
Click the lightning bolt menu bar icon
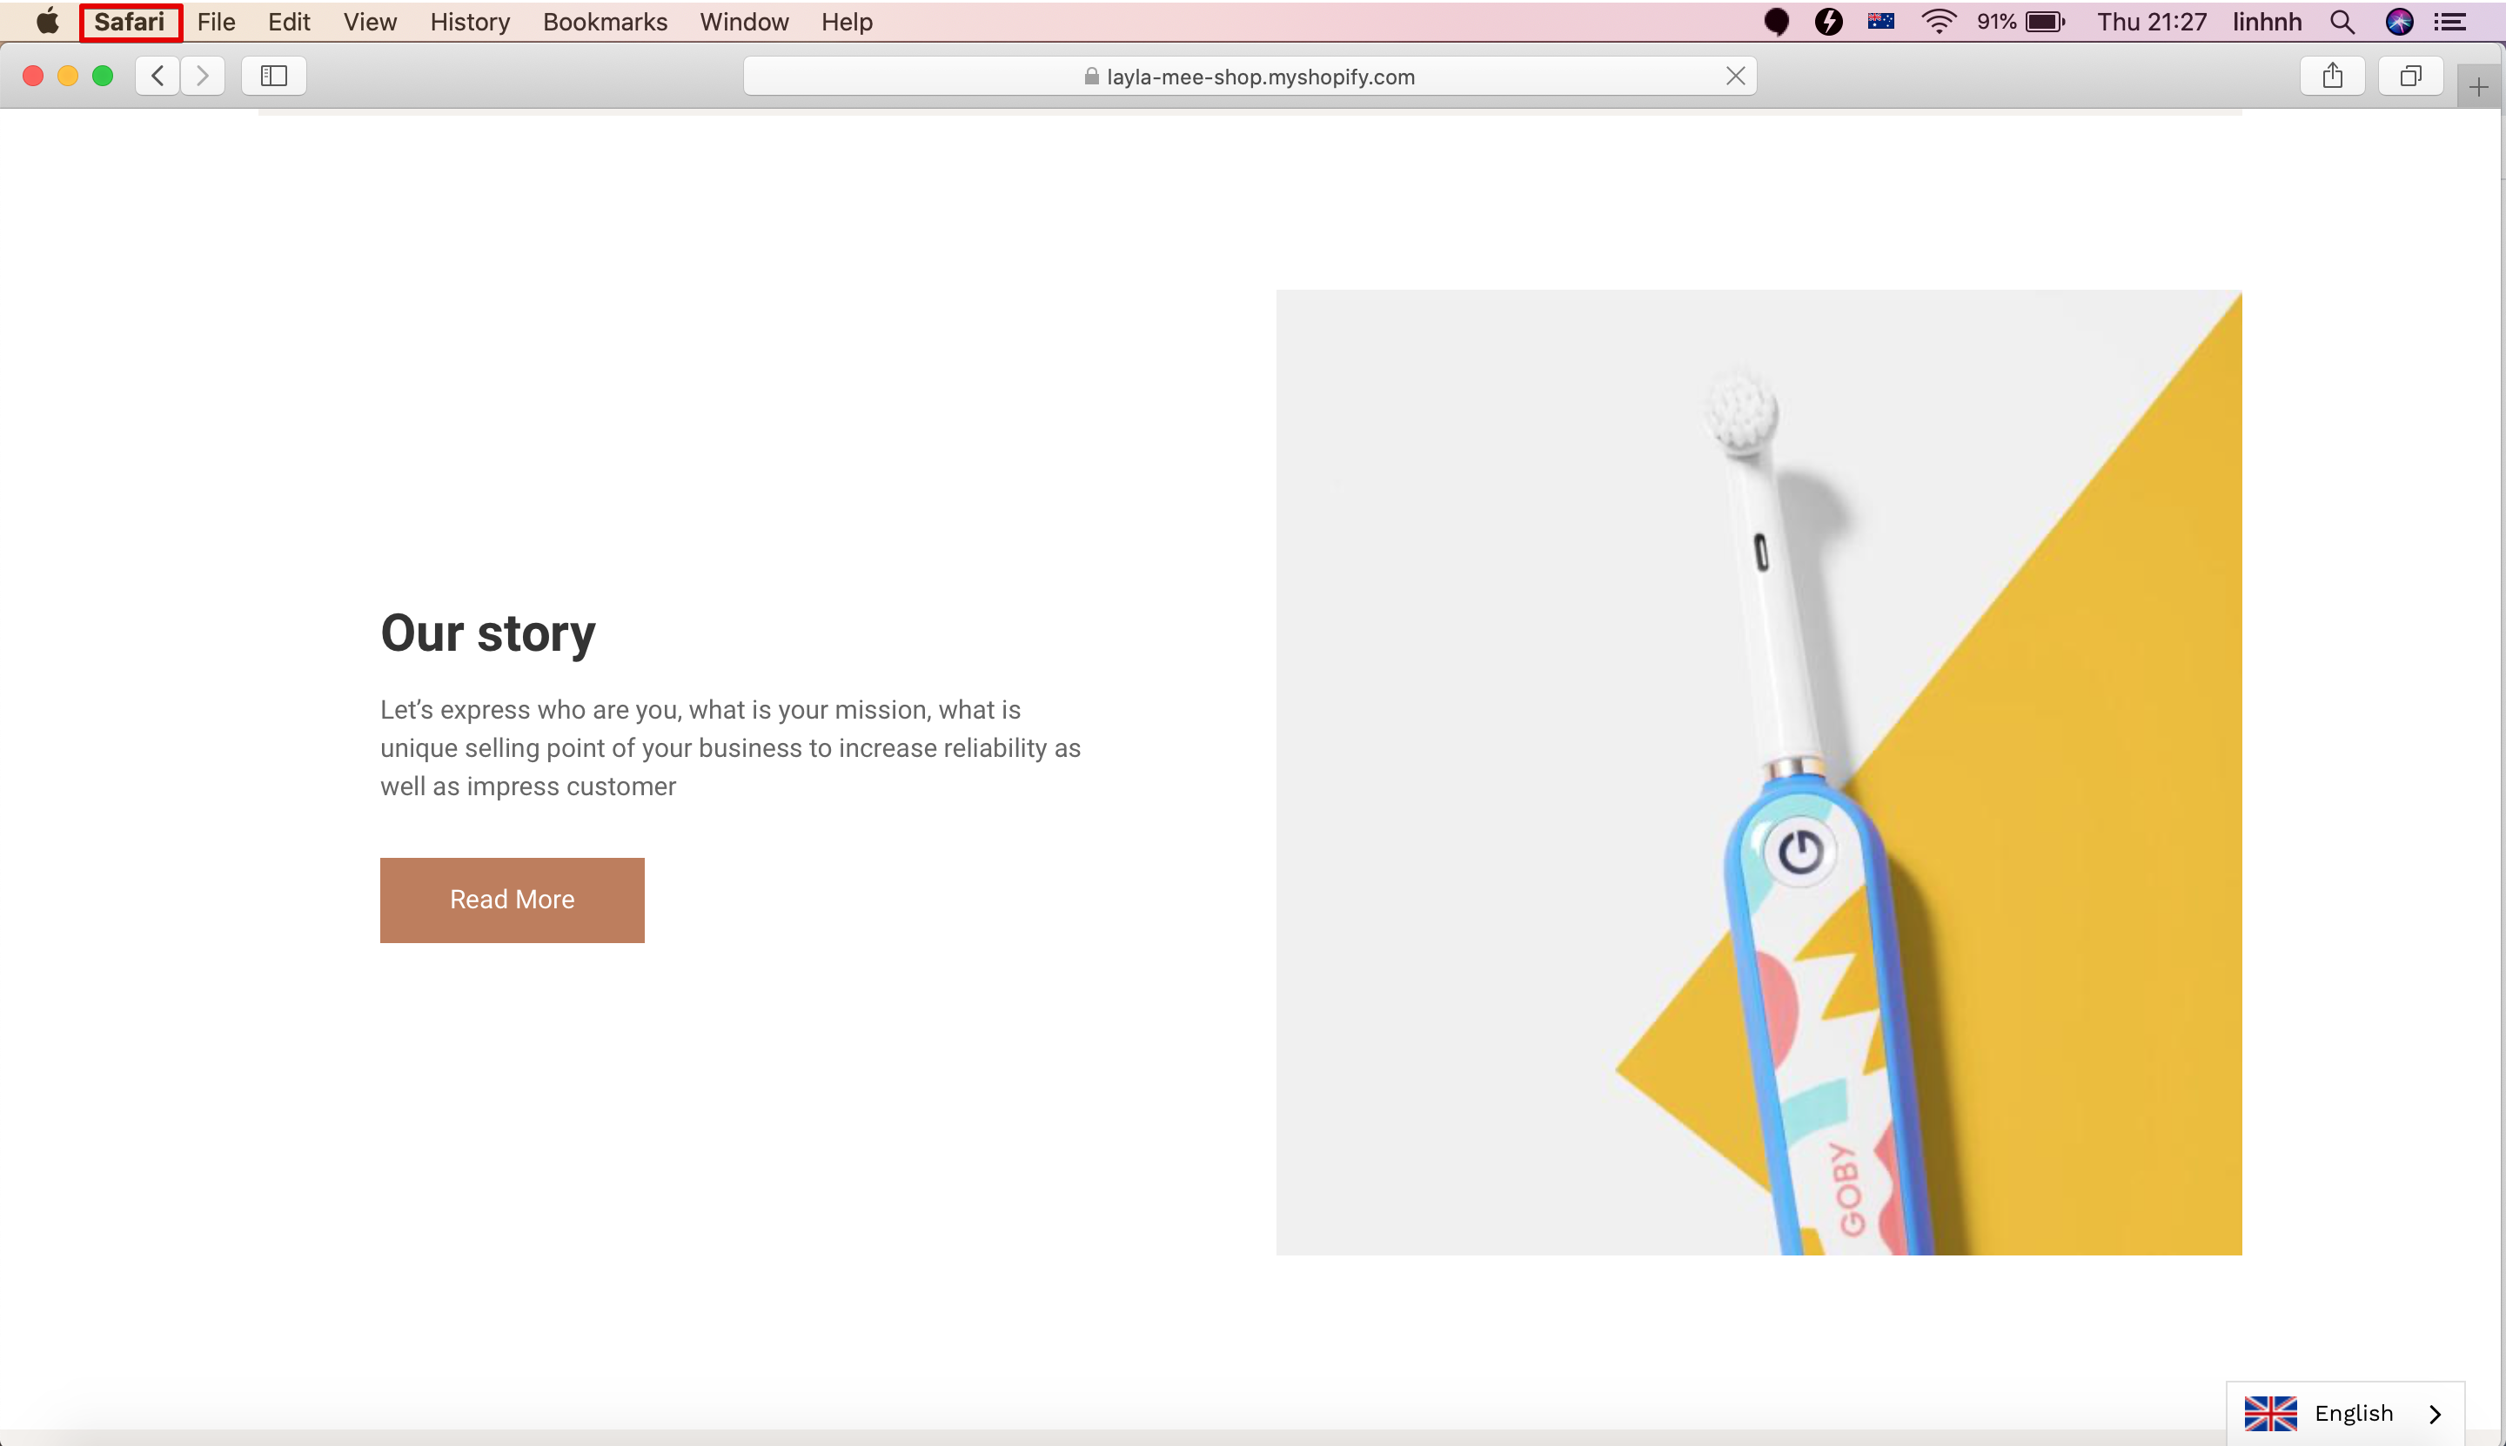1828,21
